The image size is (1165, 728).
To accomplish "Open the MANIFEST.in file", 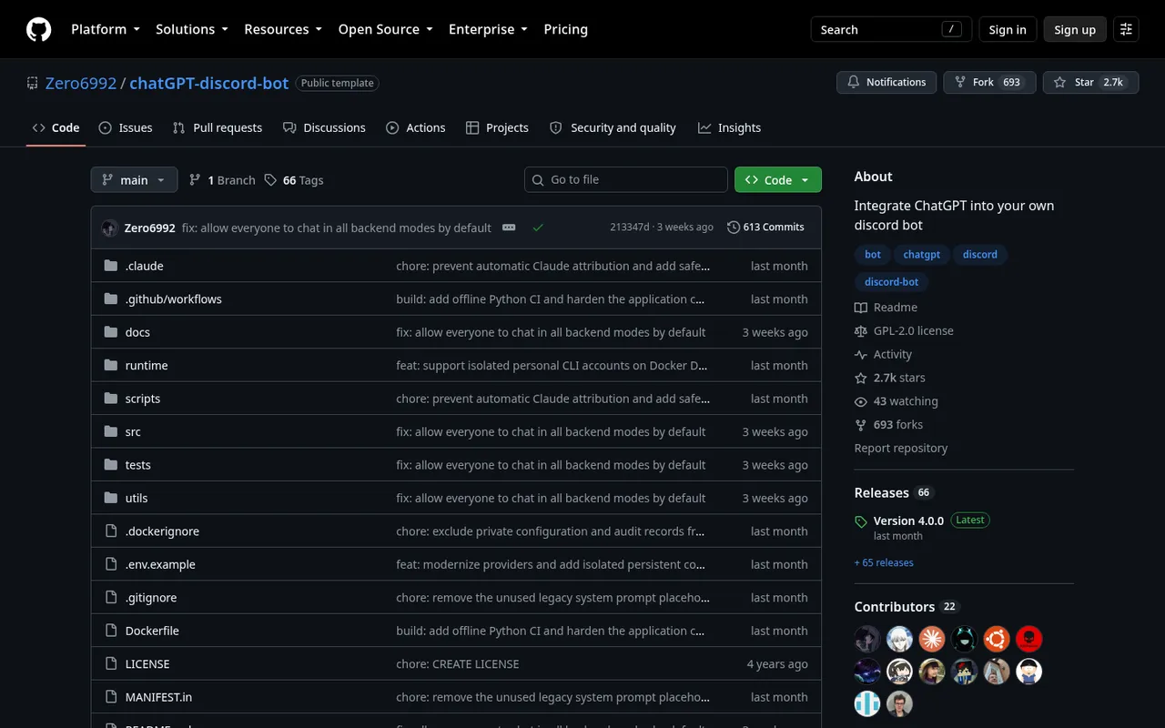I will (158, 697).
